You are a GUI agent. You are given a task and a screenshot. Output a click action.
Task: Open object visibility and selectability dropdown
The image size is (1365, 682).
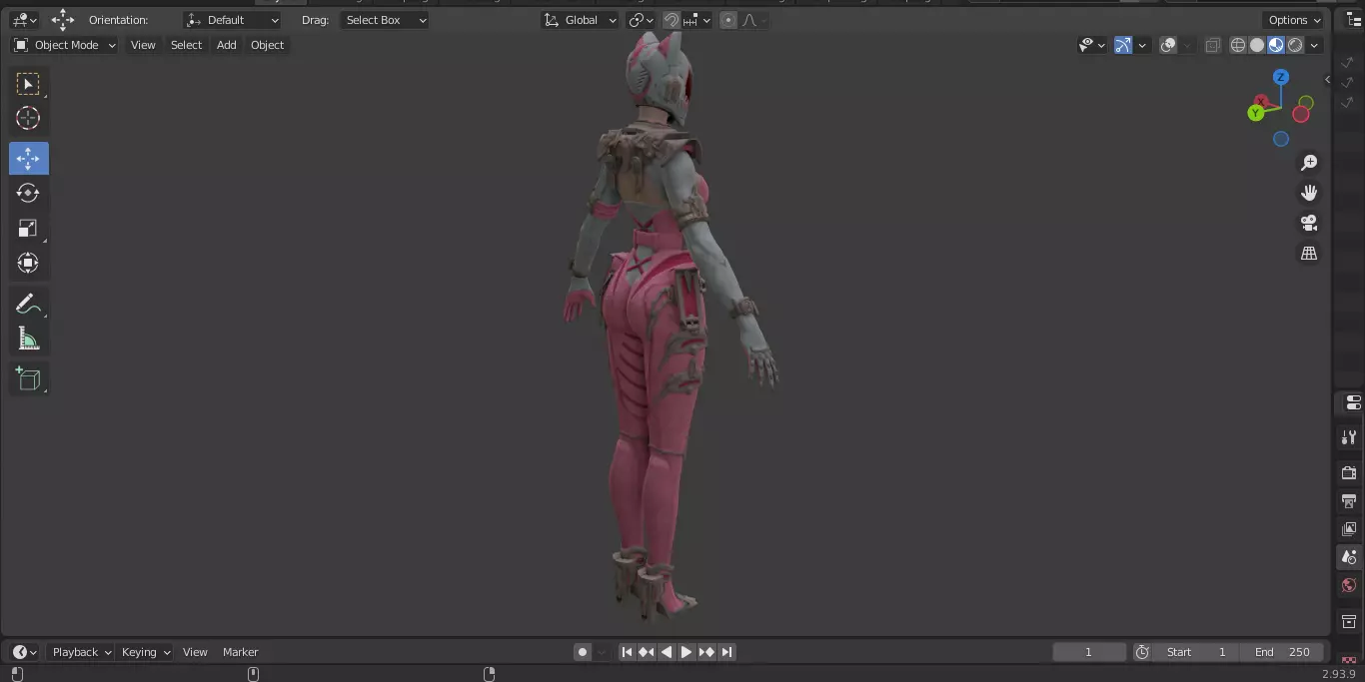(1092, 45)
